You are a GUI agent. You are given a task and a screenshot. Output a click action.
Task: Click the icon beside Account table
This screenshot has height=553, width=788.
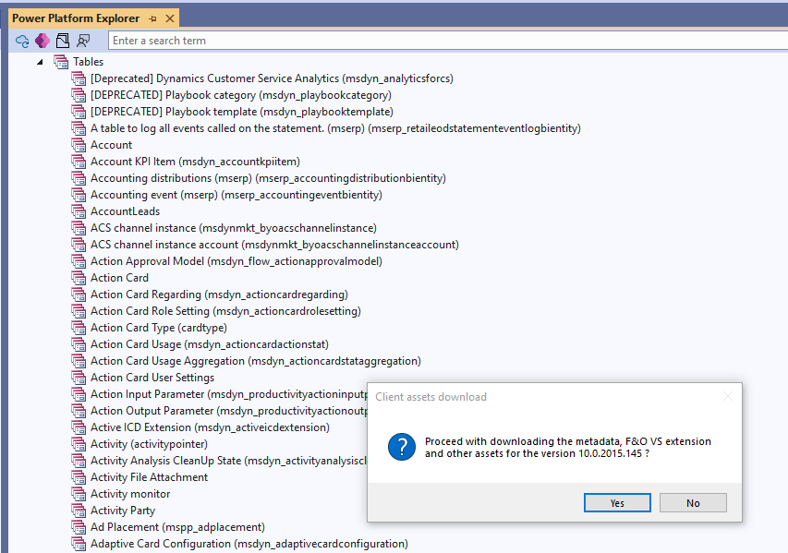(x=79, y=145)
